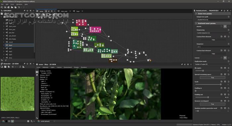
Task: Open Environment menu in 3D view
Action: [x=68, y=67]
